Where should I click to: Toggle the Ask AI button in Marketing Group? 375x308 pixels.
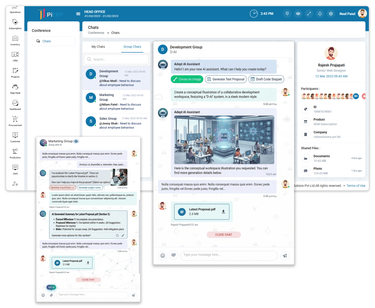tap(51, 287)
